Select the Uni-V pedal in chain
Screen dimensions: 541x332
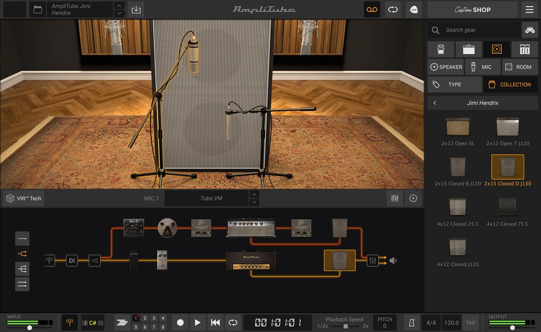pos(134,228)
